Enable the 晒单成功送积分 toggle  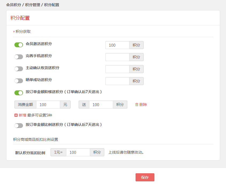[19, 81]
